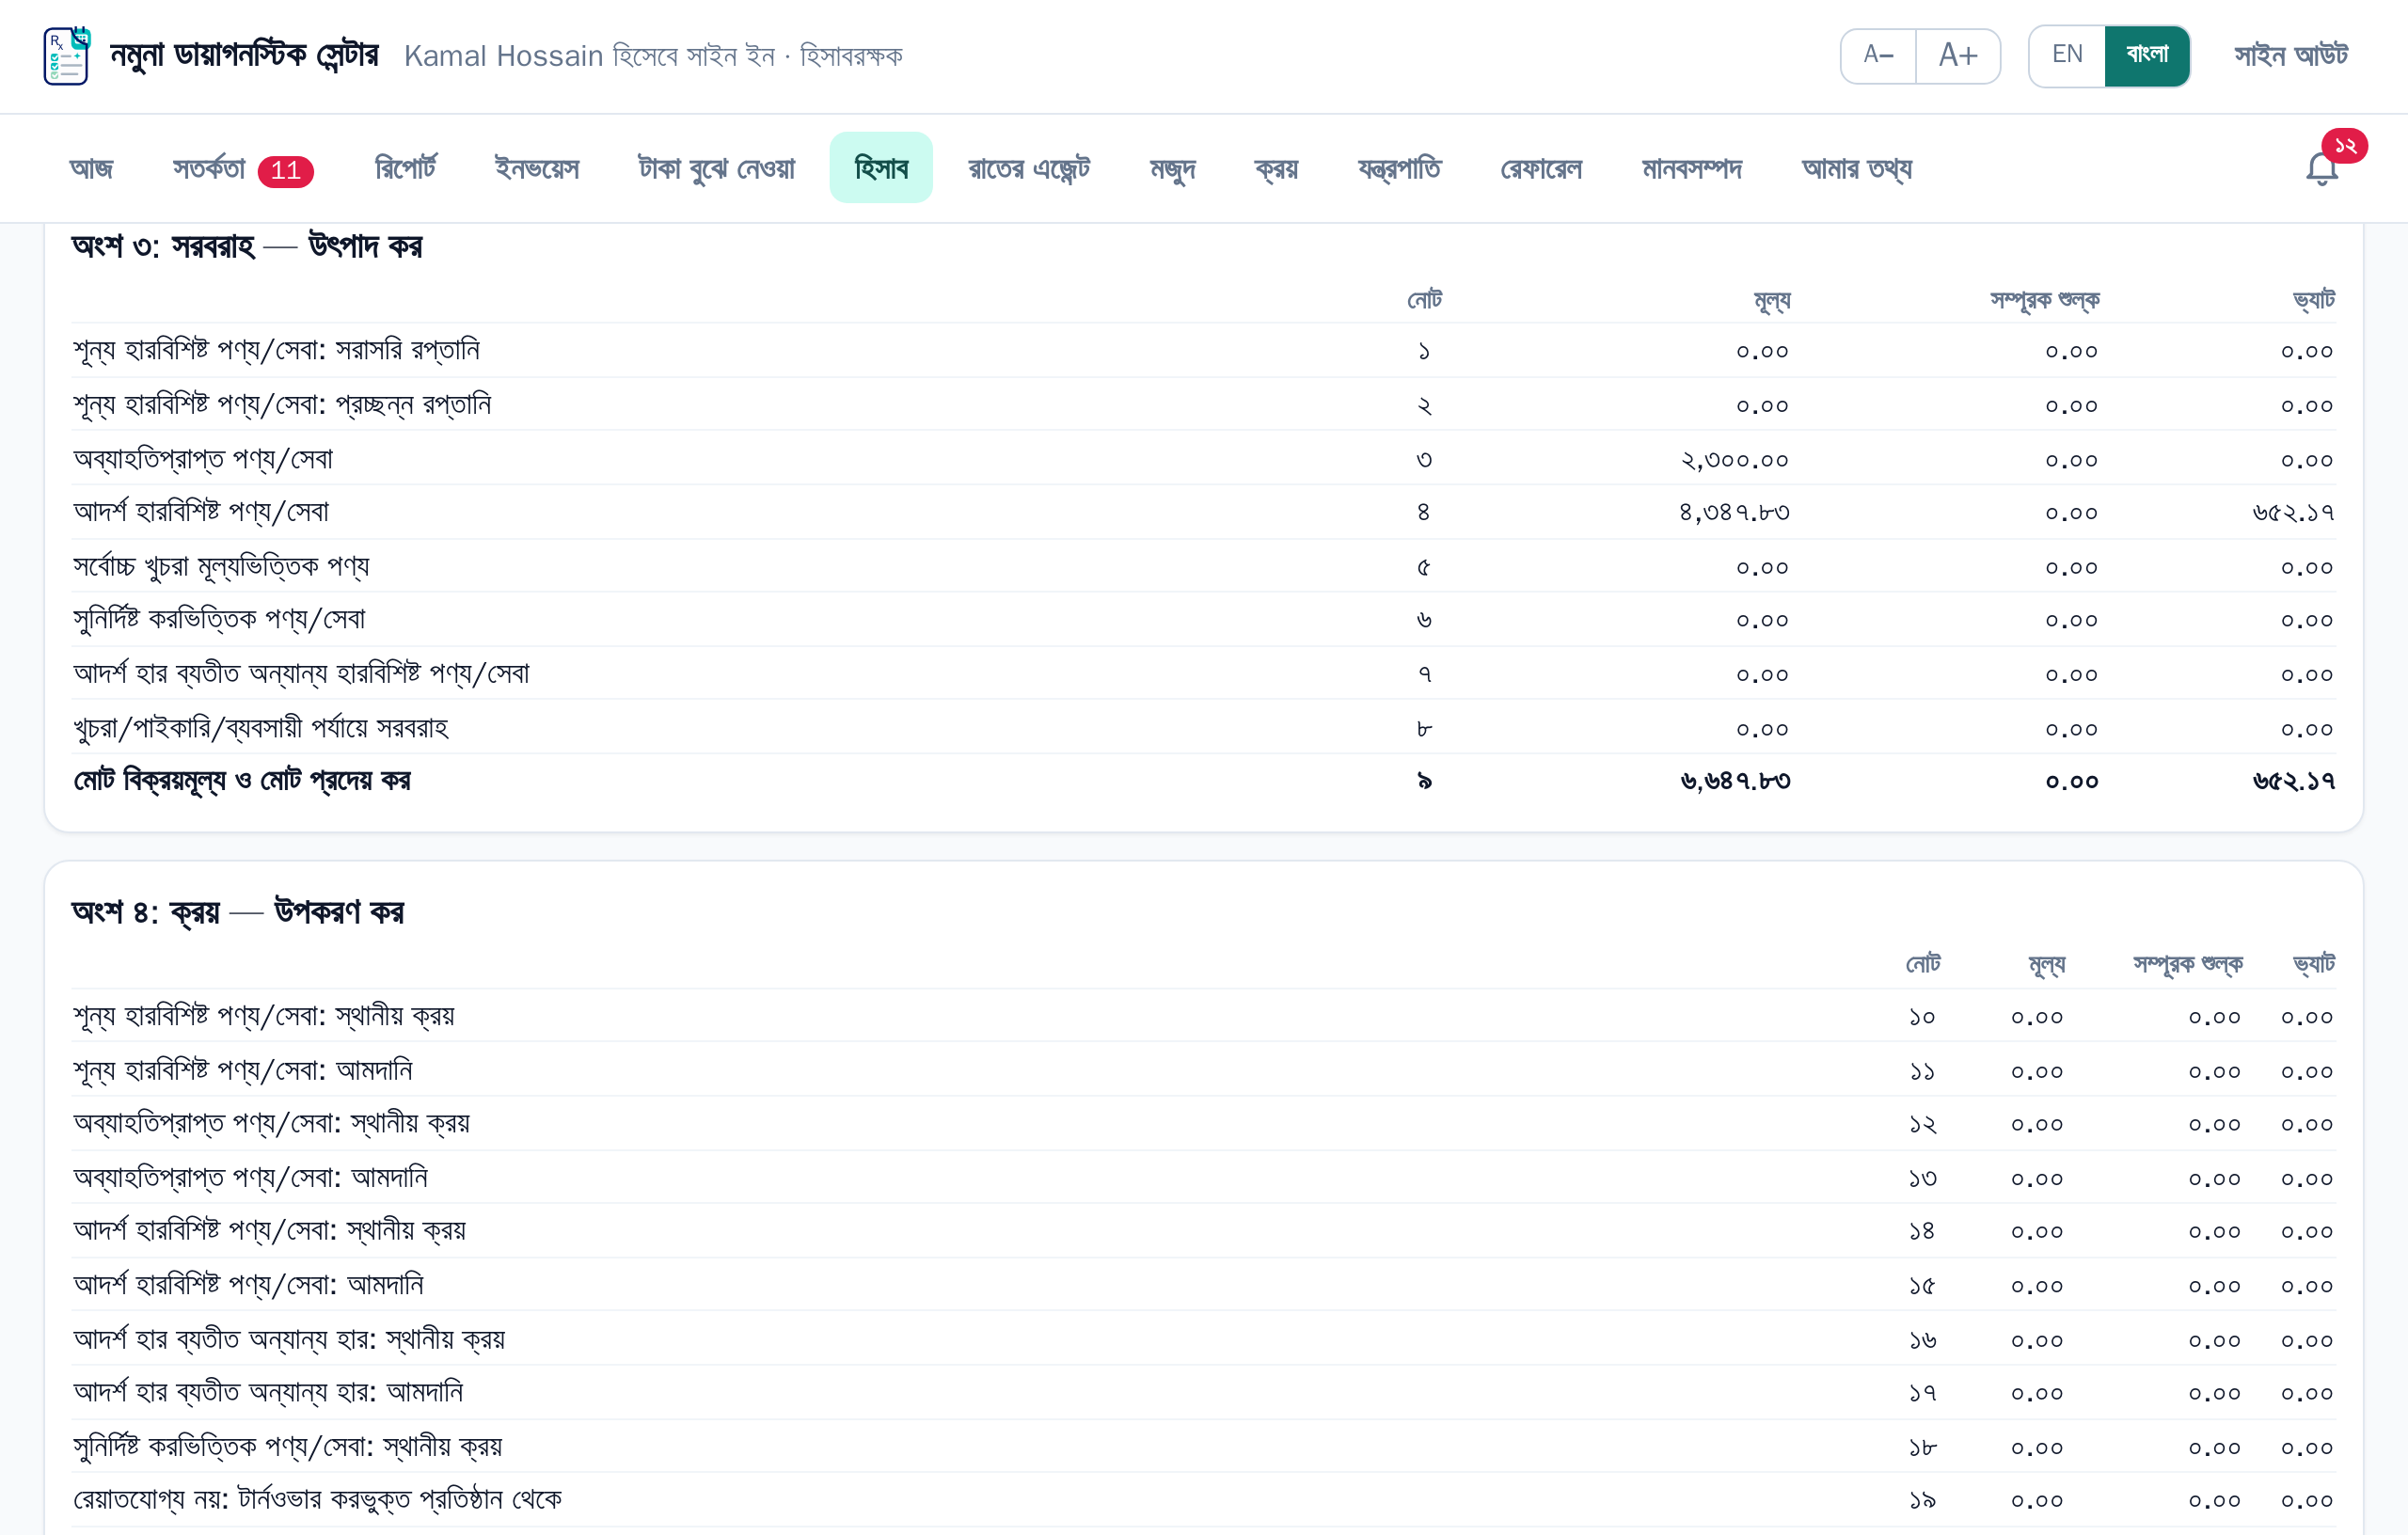Image resolution: width=2408 pixels, height=1535 pixels.
Task: Click the red 11 alerts badge
Action: 285,171
